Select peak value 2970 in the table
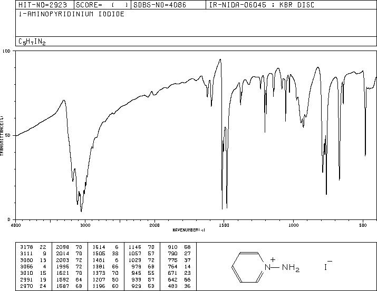Screen dimensions: 377x291 tap(26, 286)
